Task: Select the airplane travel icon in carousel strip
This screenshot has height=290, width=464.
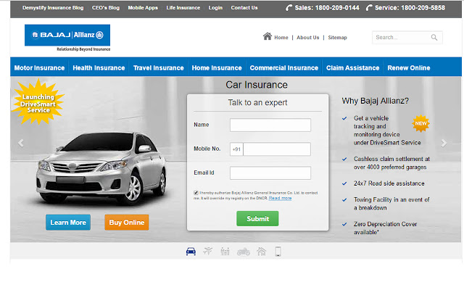Action: point(208,252)
